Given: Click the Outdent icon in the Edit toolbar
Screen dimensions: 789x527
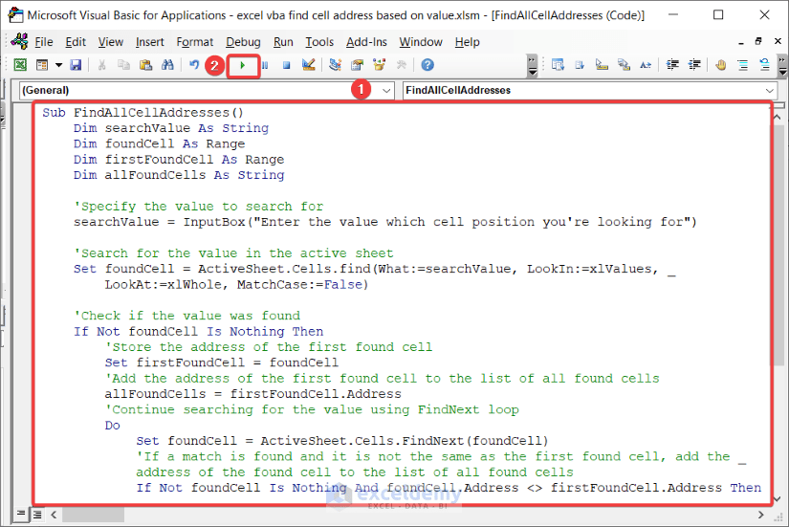Looking at the screenshot, I should 694,65.
